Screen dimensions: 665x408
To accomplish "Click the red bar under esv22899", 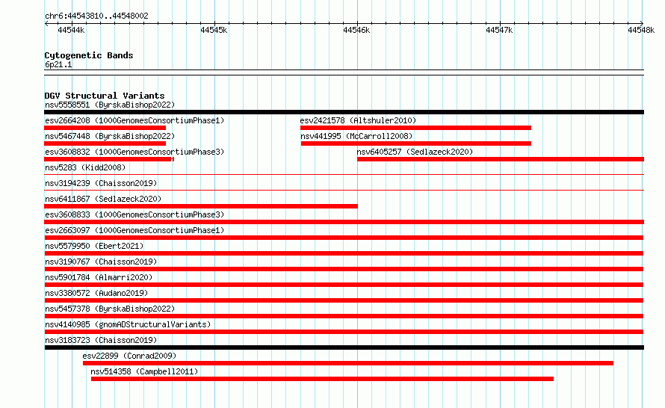I will coord(348,363).
